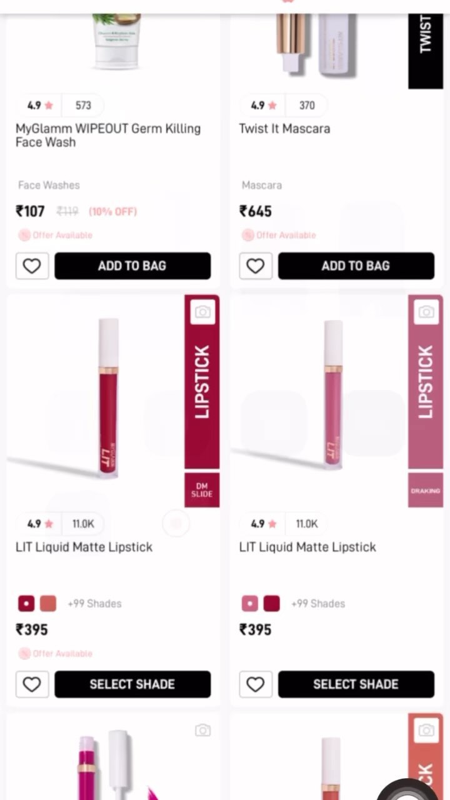Open camera try-on for red lipstick
The image size is (450, 800).
202,312
